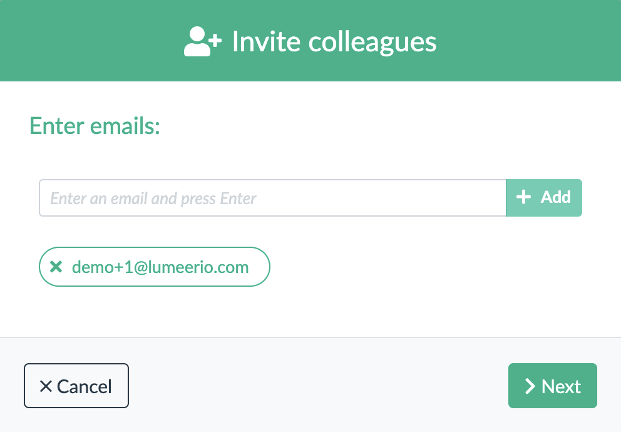The width and height of the screenshot is (621, 432).
Task: Click the Invite colleagues title text
Action: point(334,42)
